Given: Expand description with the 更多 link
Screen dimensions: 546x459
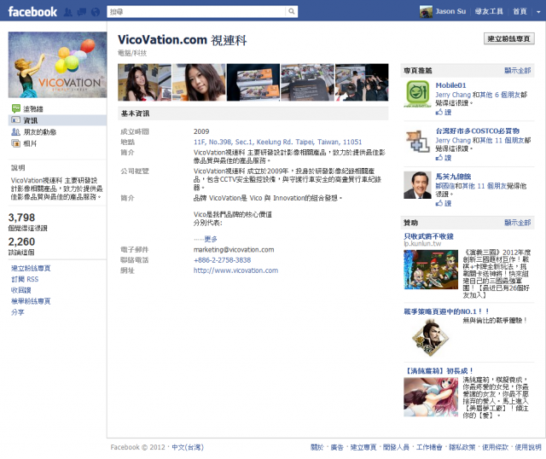Looking at the screenshot, I should [211, 239].
